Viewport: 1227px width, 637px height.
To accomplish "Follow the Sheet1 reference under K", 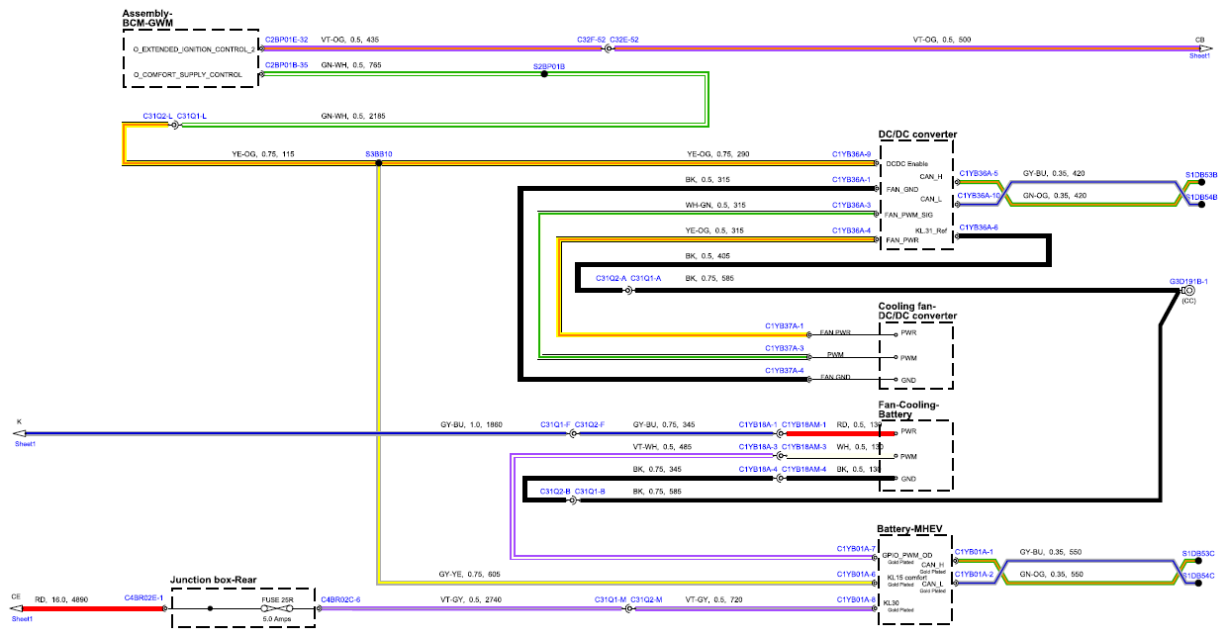I will (25, 444).
